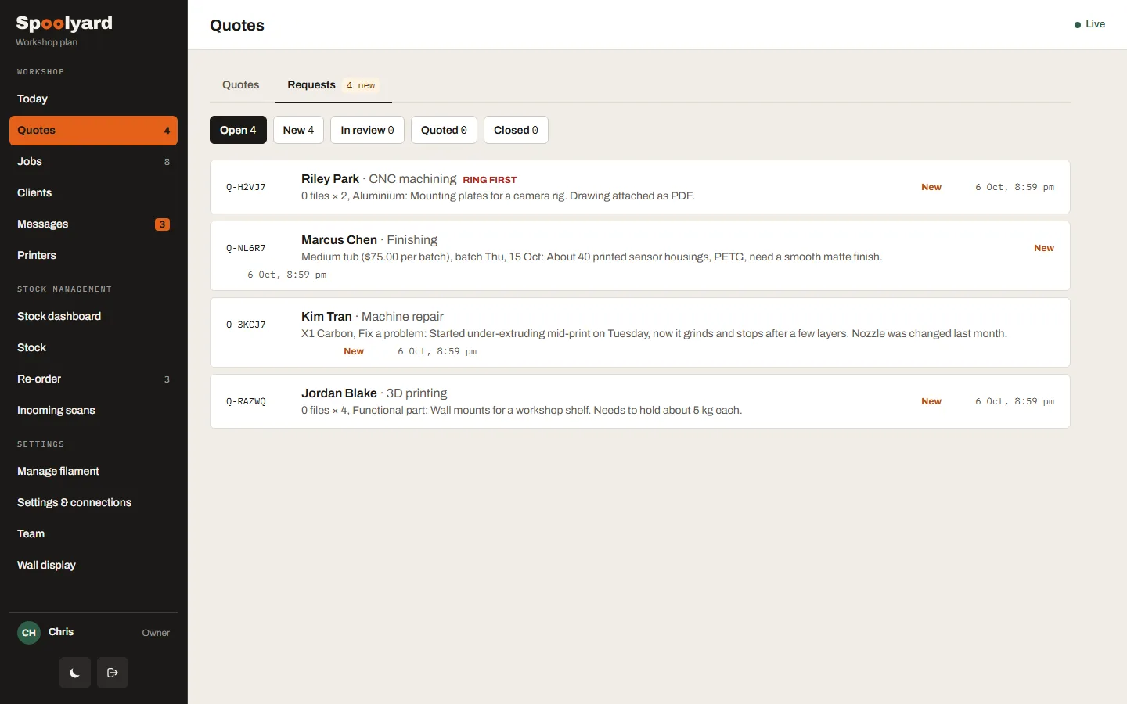Go to Jobs in the sidebar

[93, 161]
